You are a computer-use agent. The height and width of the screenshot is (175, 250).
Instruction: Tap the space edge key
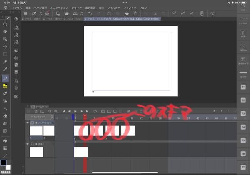point(243,74)
